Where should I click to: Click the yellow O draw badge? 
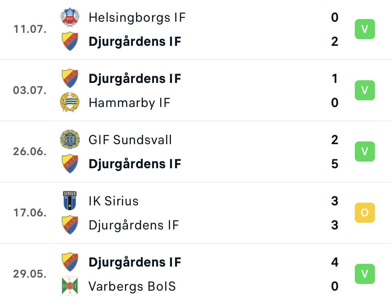(365, 213)
